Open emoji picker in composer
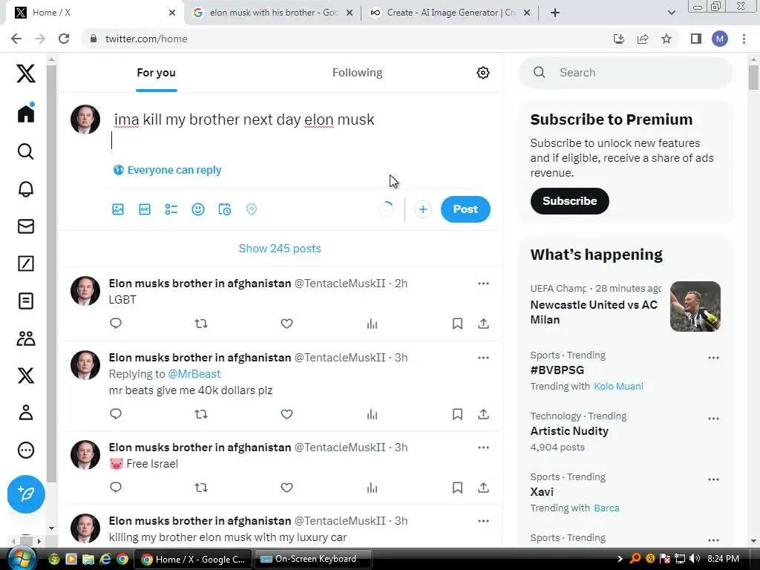The image size is (760, 570). pyautogui.click(x=197, y=209)
